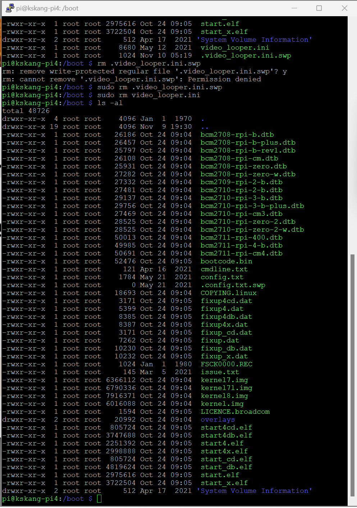This screenshot has height=508, width=357.
Task: Click the bootcode.bin file name
Action: [x=226, y=261]
